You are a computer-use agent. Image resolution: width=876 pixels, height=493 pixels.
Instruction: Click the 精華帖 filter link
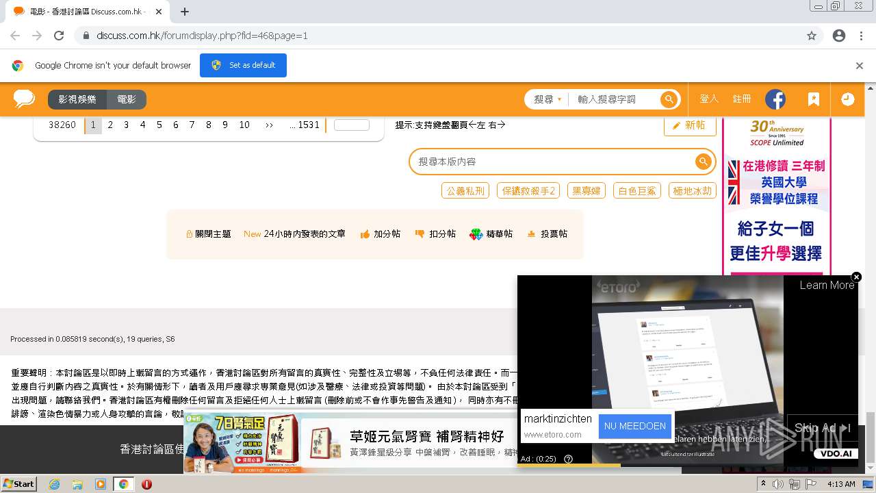491,234
